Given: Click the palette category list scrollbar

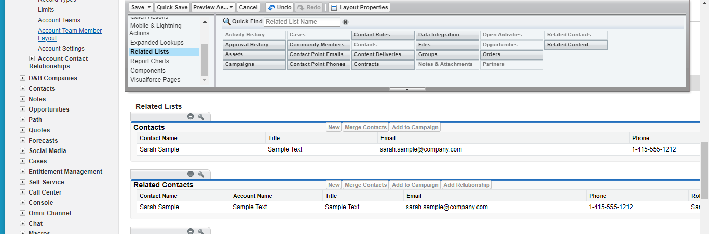Looking at the screenshot, I should (x=204, y=59).
